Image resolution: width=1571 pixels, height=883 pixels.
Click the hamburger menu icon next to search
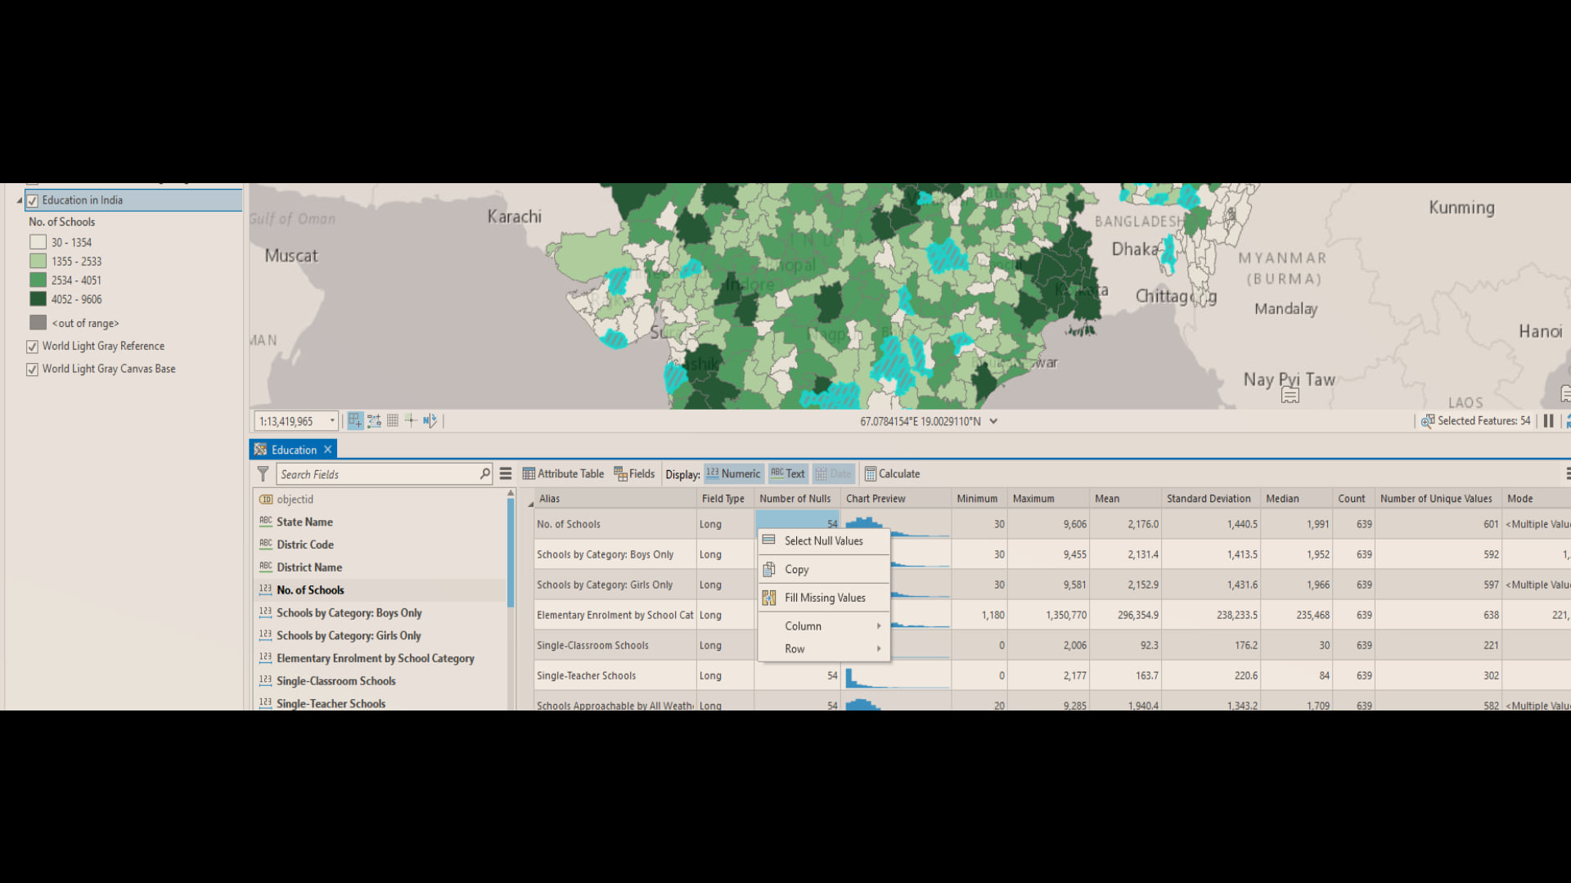pyautogui.click(x=506, y=473)
